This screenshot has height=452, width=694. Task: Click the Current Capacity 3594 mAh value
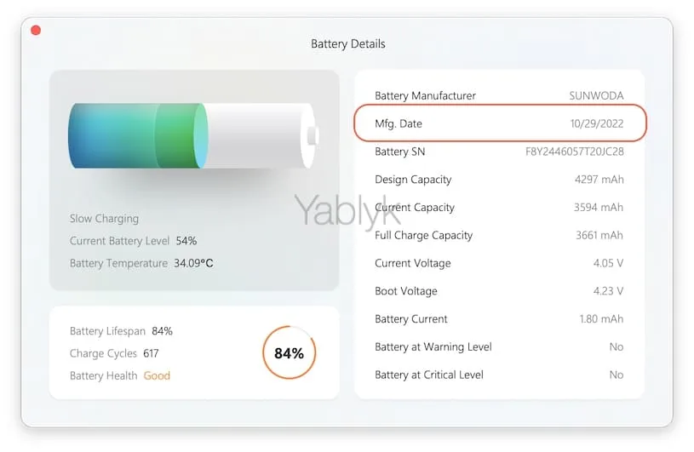[x=599, y=208]
